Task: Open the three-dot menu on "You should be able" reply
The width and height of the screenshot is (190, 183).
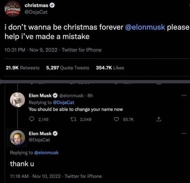Action: pos(184,96)
